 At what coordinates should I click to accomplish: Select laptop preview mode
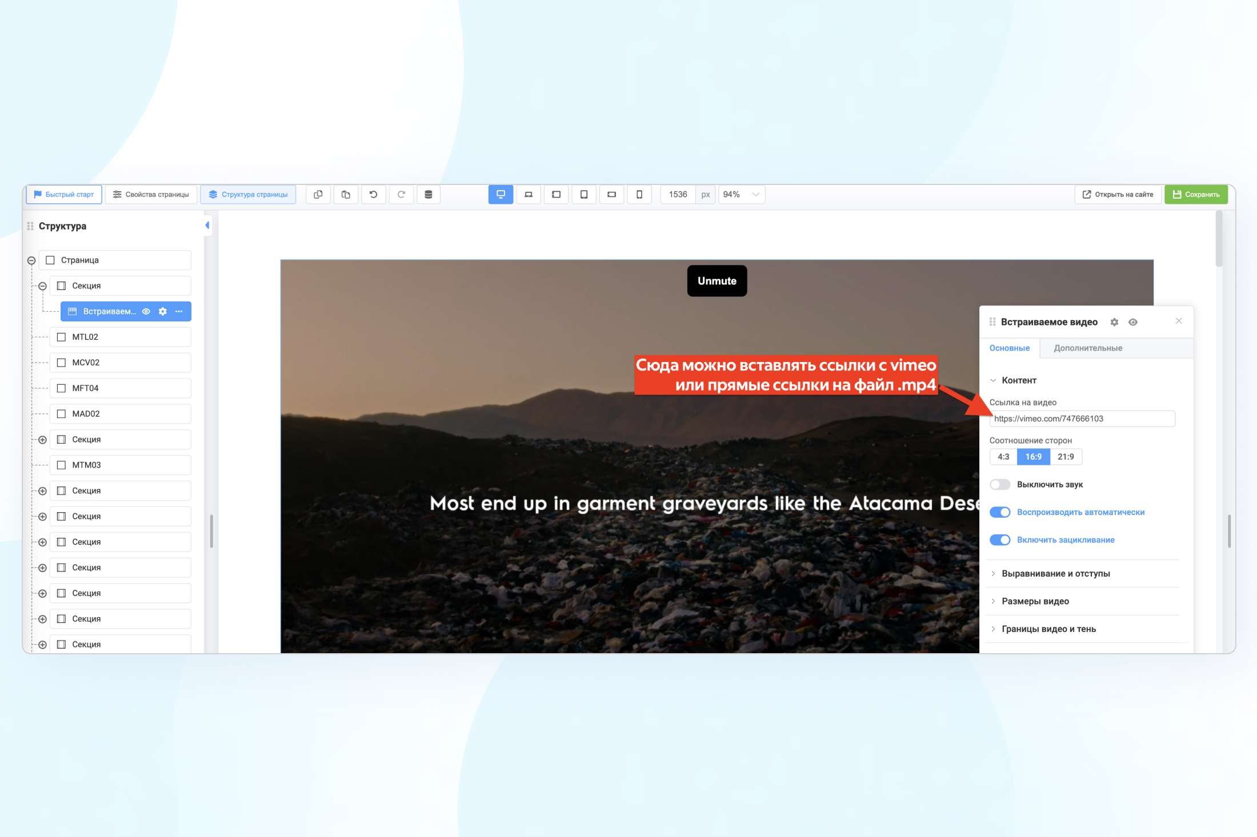coord(529,195)
